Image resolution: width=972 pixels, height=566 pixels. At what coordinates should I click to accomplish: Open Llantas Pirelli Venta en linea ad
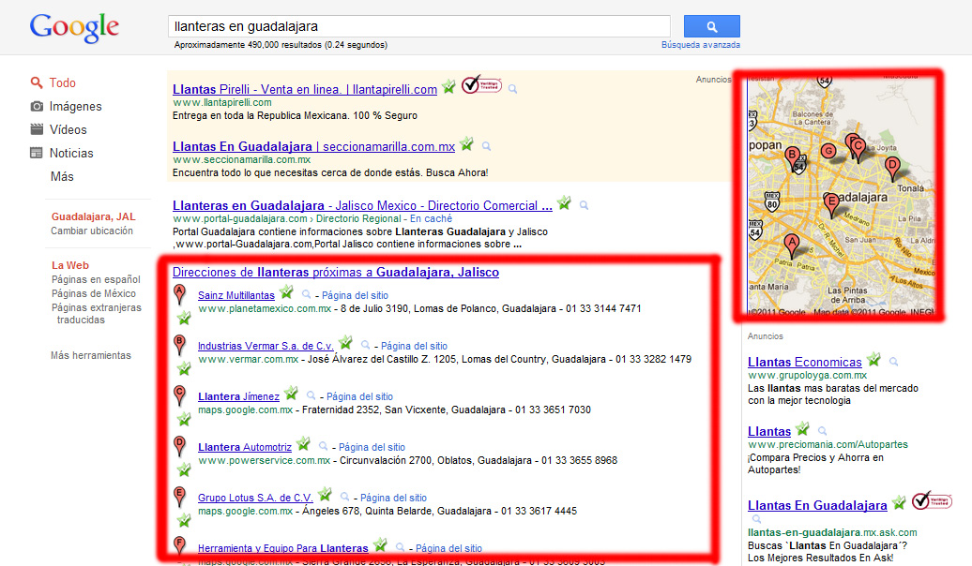tap(305, 89)
